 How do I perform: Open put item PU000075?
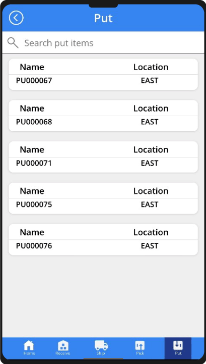pos(103,198)
